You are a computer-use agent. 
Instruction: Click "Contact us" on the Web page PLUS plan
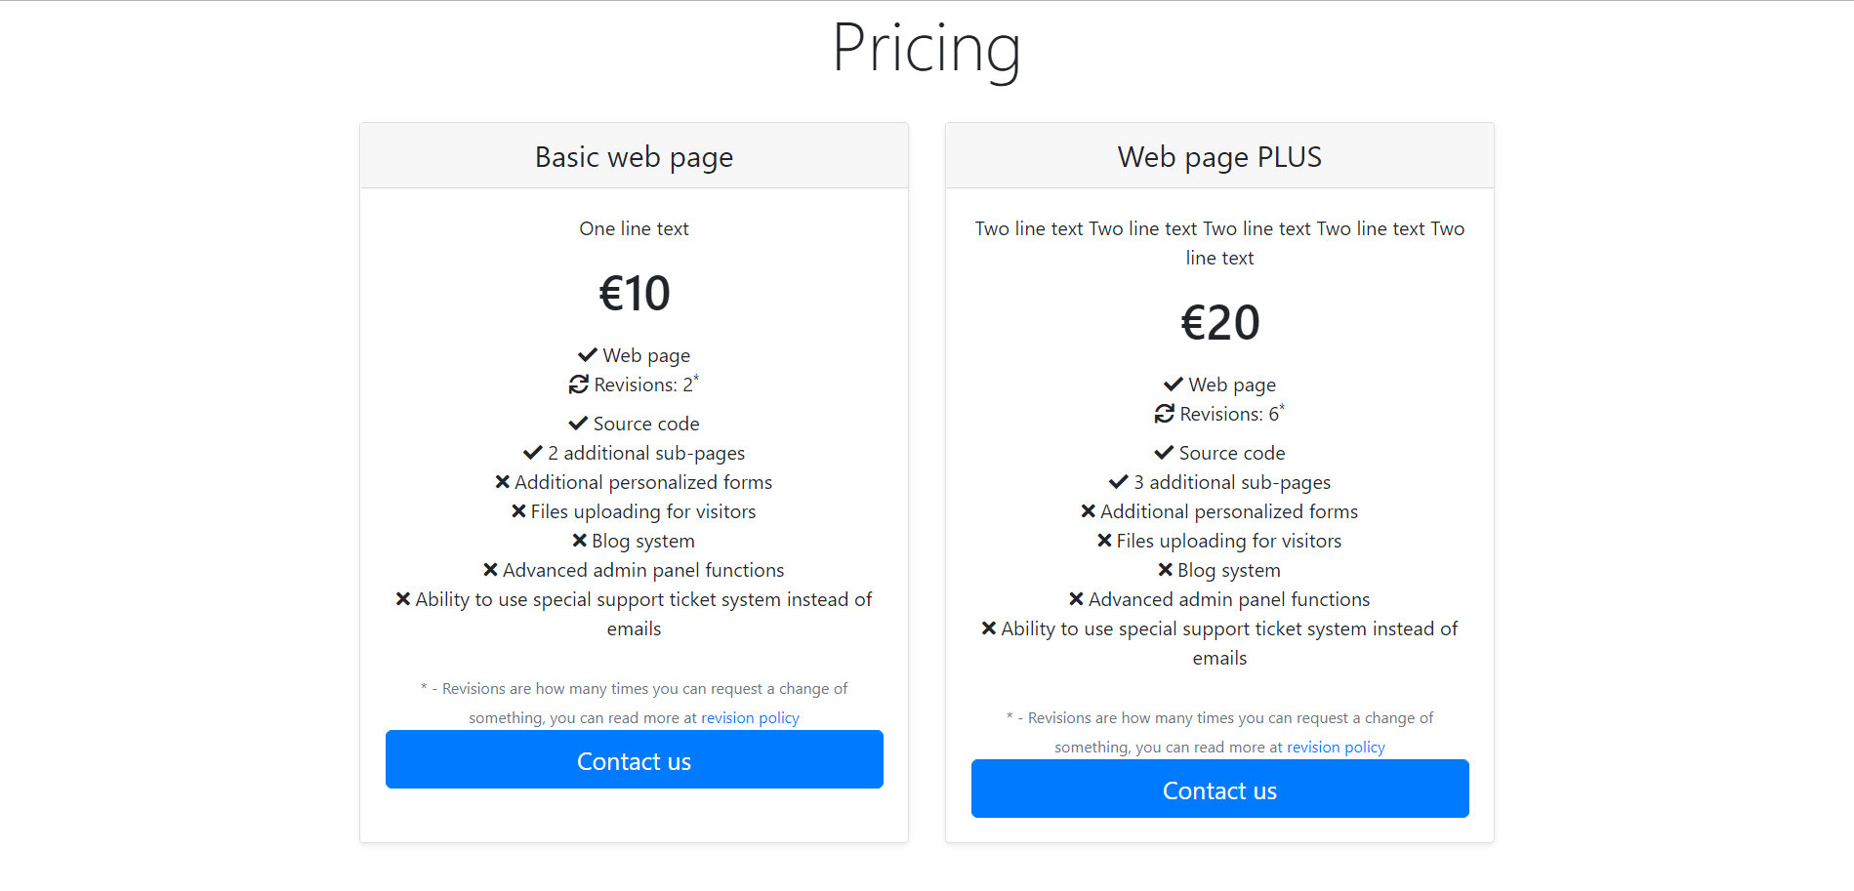[1219, 790]
